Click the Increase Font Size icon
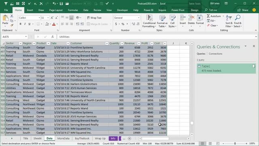This screenshot has width=259, height=146. [x=52, y=18]
